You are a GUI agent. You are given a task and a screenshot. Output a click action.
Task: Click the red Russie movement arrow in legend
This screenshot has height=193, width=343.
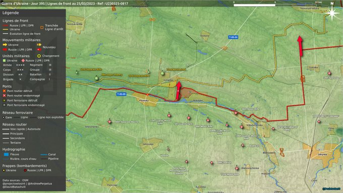(x=5, y=49)
